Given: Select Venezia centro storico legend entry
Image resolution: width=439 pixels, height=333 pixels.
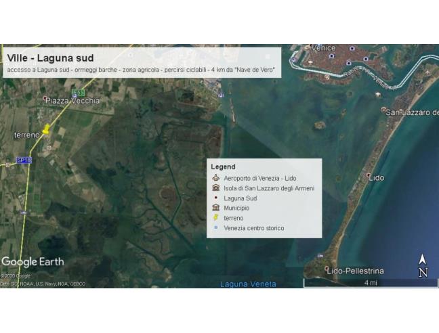Looking at the screenshot, I should 253,228.
